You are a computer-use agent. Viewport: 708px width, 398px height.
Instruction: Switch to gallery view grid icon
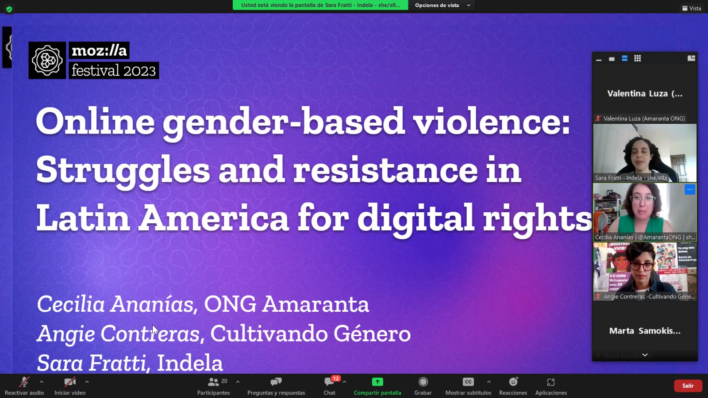[x=637, y=58]
